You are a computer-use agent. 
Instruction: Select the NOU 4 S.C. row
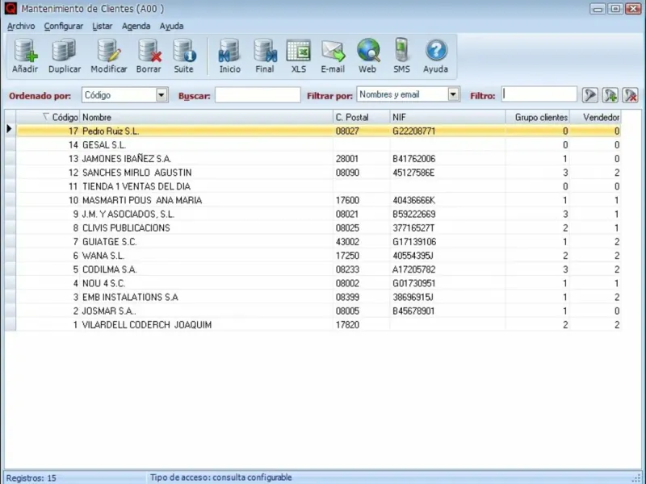(318, 283)
